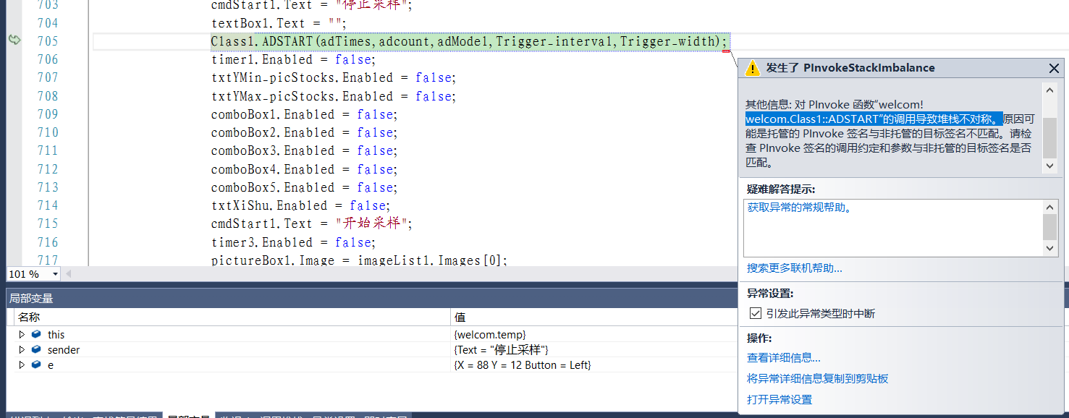Expand the 'this' variable in Locals

(22, 334)
